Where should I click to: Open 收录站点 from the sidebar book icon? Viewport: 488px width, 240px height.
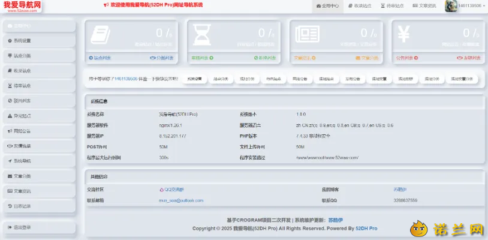point(10,71)
